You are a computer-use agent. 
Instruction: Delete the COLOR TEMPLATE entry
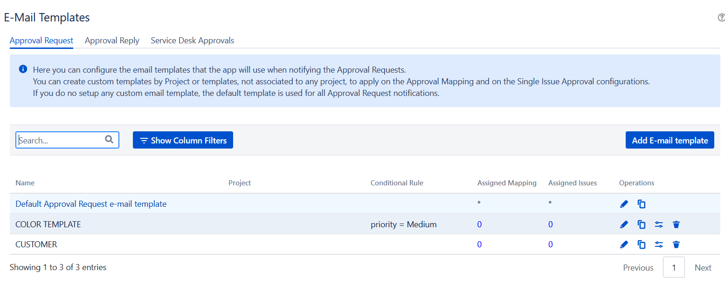pos(676,224)
